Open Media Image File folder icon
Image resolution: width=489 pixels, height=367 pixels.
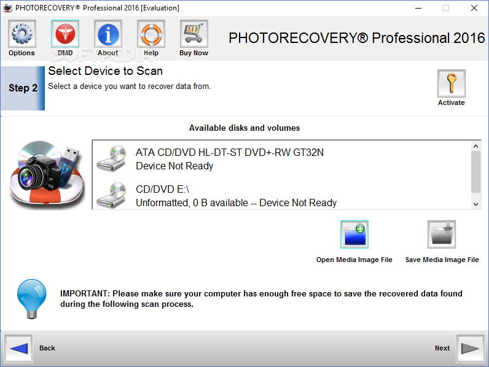tap(354, 234)
